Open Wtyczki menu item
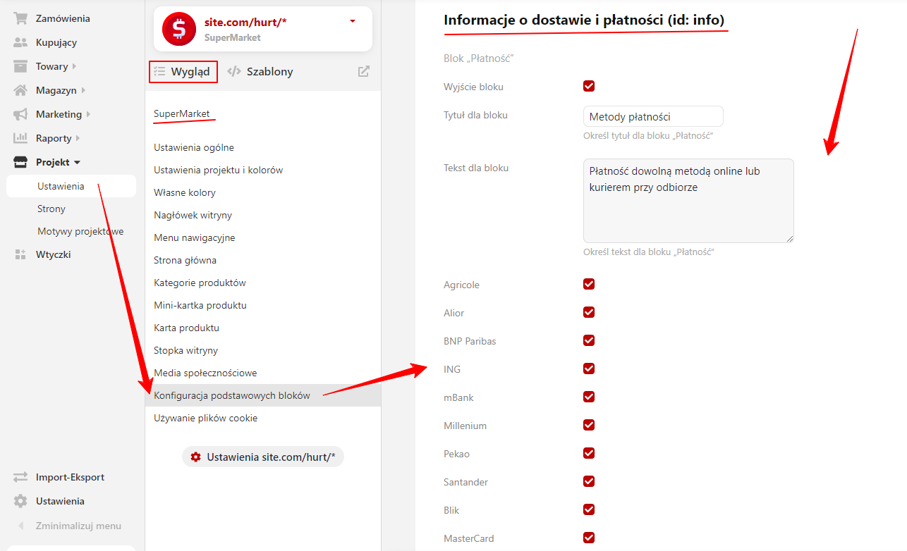907x551 pixels. [x=54, y=254]
